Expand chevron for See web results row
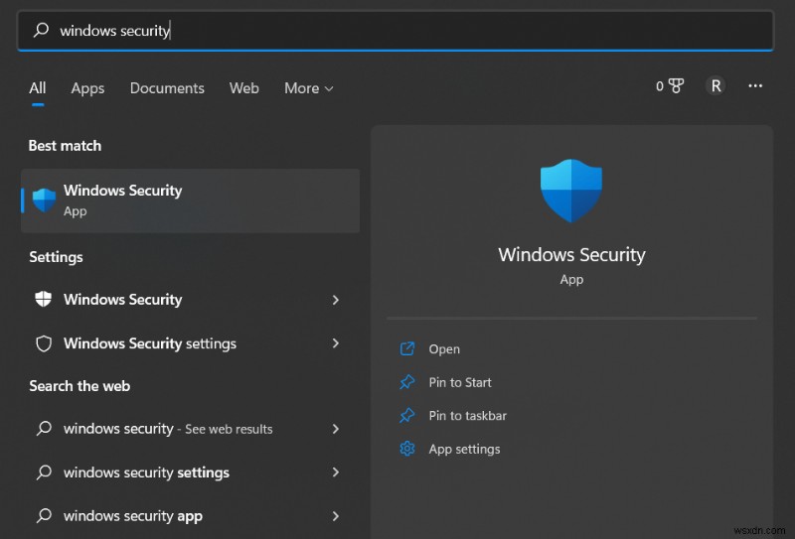This screenshot has width=795, height=539. click(336, 429)
